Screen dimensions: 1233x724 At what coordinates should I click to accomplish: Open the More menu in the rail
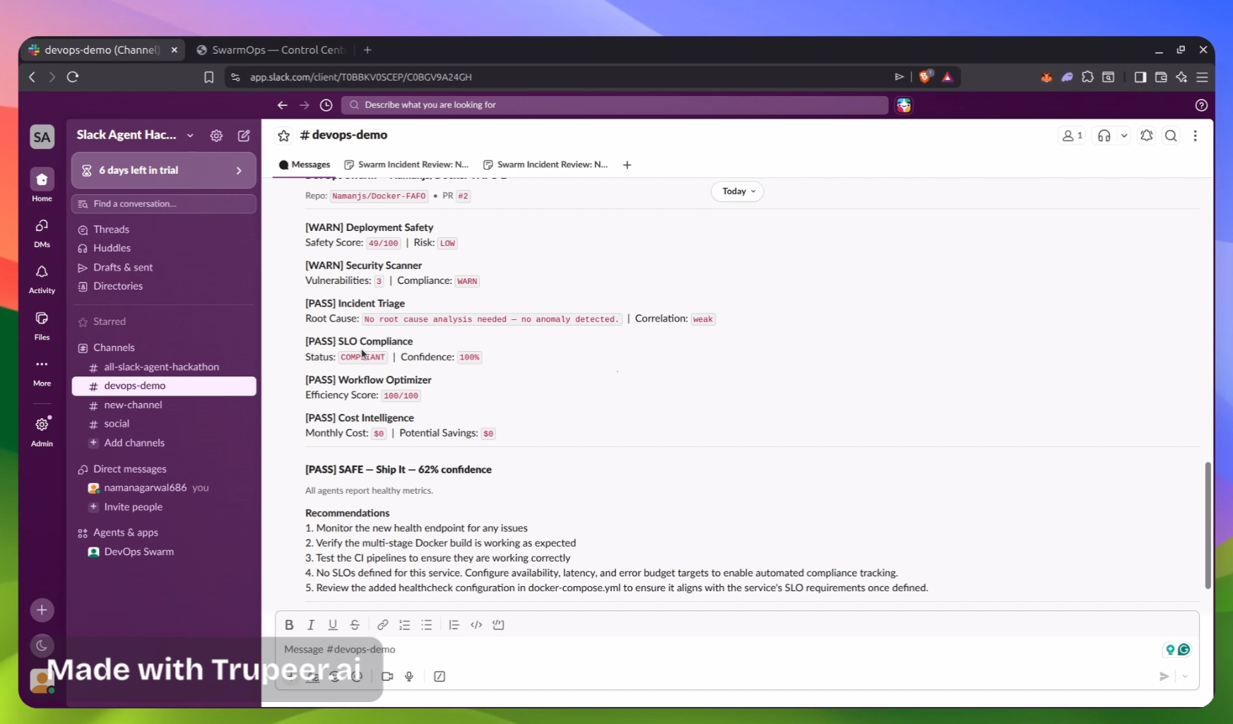click(x=42, y=372)
